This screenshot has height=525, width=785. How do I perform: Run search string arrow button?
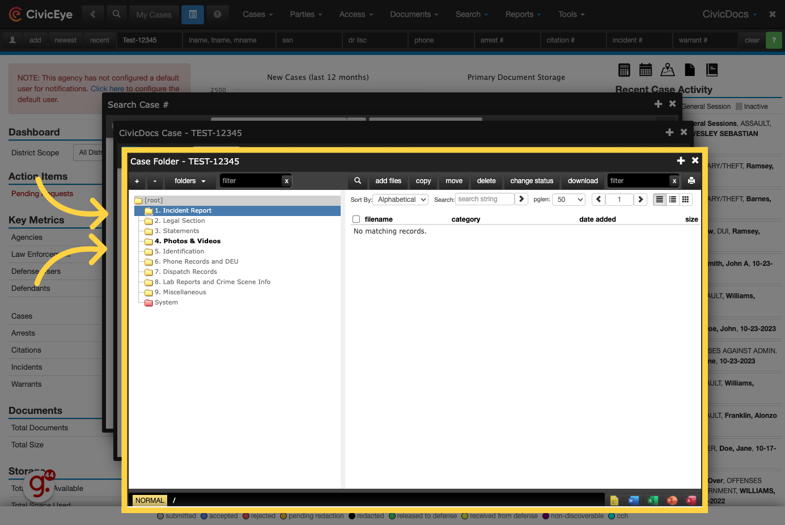521,199
